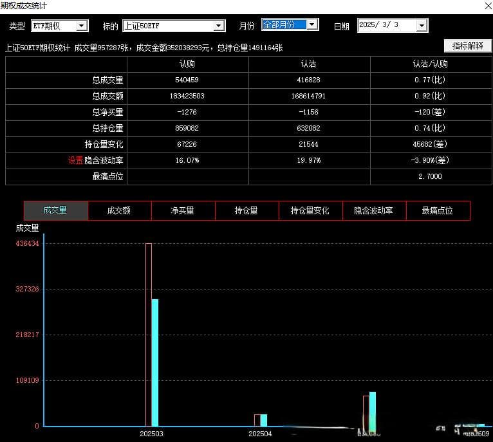Image resolution: width=493 pixels, height=442 pixels.
Task: Click call net buy value -1276
Action: (x=187, y=112)
